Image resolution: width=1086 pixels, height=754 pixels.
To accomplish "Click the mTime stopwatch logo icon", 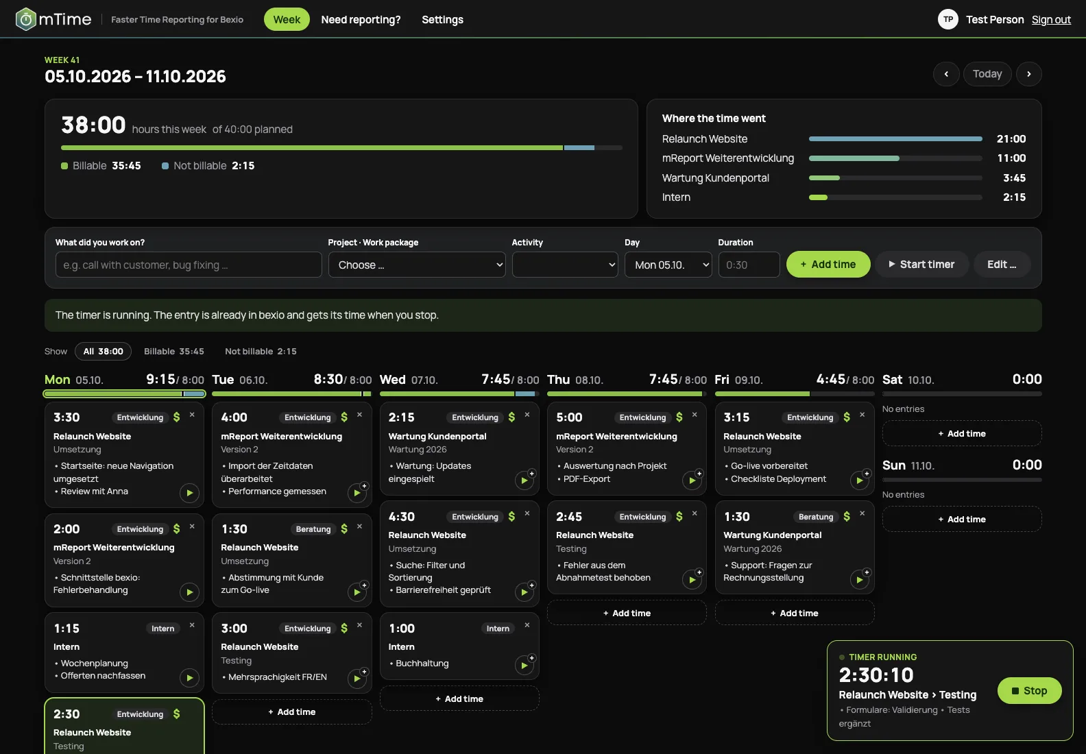I will click(25, 19).
